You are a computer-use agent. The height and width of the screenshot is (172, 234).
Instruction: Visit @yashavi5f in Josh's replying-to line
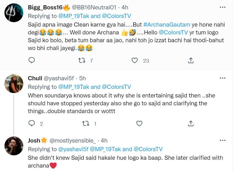[x=73, y=149]
